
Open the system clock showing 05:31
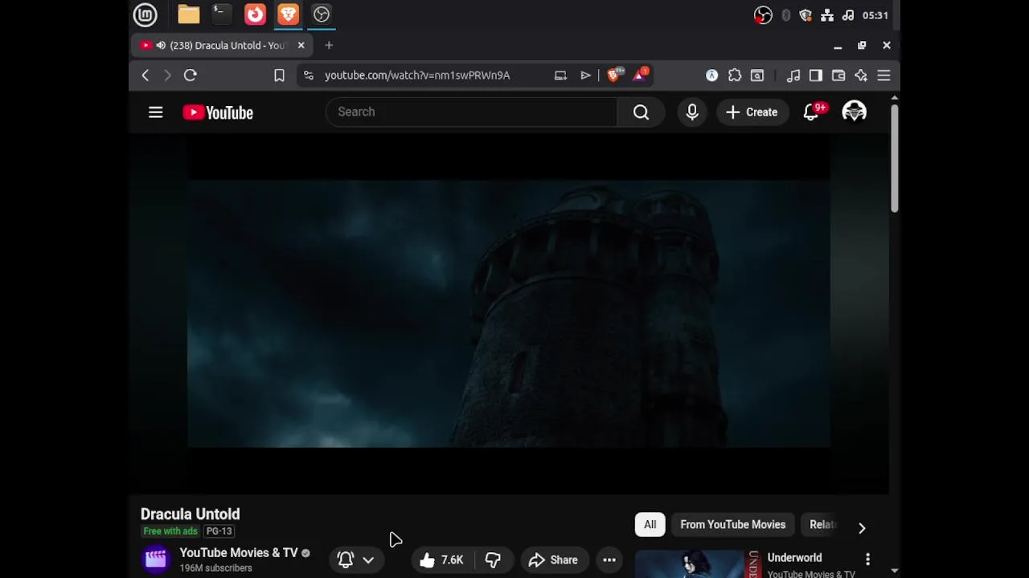tap(875, 15)
